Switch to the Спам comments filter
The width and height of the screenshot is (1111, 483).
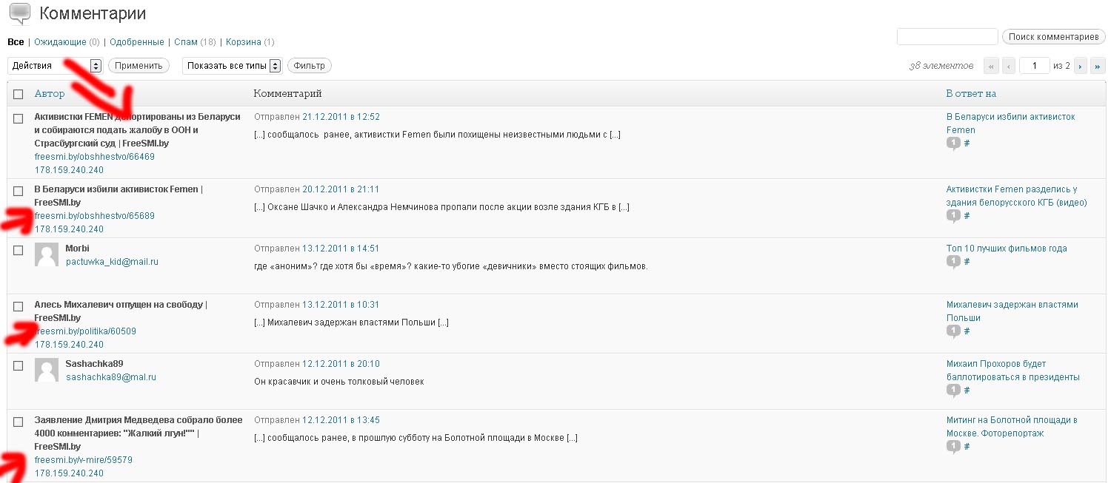tap(185, 42)
